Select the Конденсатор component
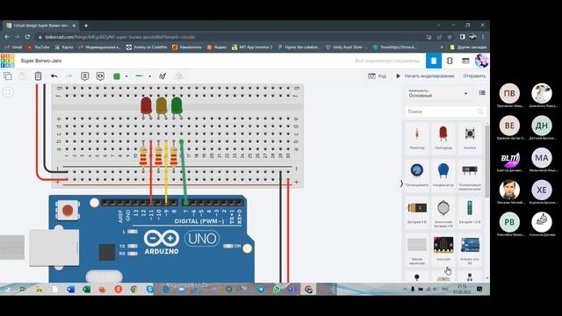Viewport: 562px width, 316px height. point(443,175)
